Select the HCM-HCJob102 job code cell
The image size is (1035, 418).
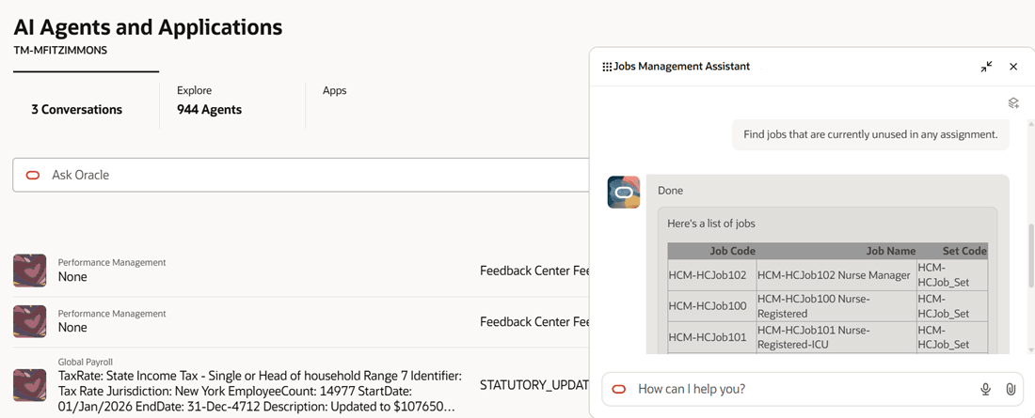click(712, 275)
